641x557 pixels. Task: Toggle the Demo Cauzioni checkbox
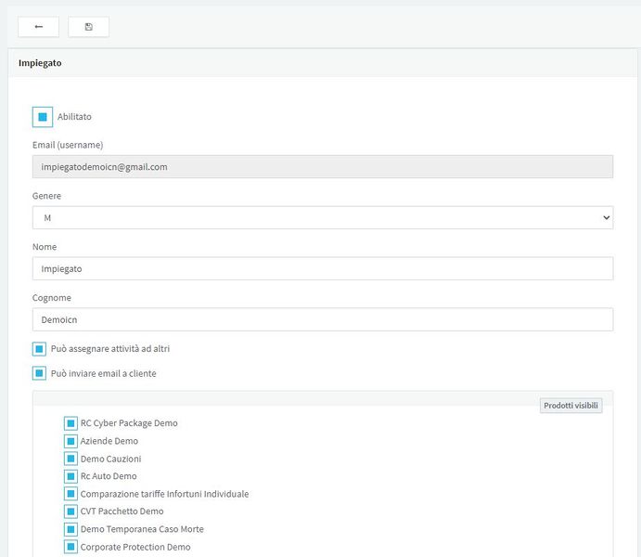pyautogui.click(x=71, y=459)
